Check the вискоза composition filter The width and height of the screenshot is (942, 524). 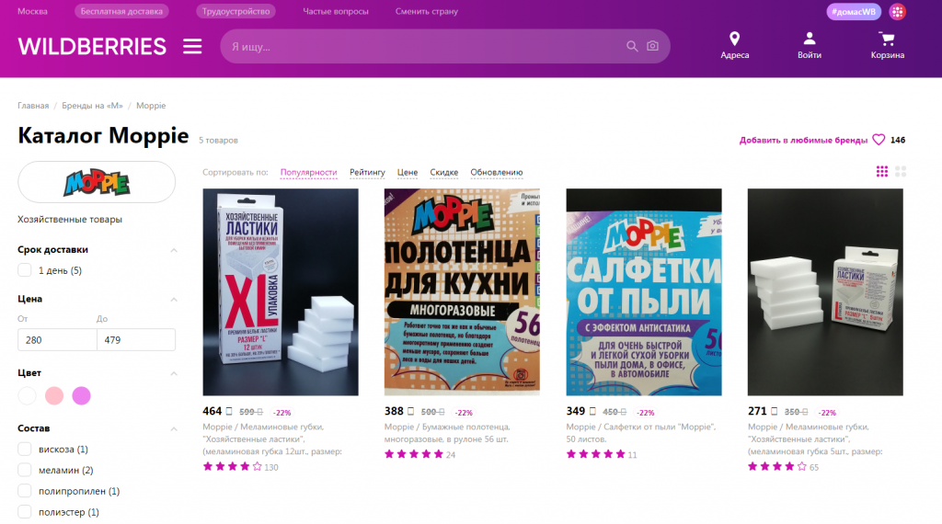pos(25,449)
